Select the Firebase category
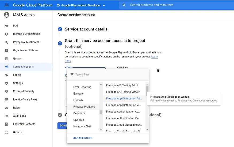The height and width of the screenshot is (147, 234). (x=79, y=100)
